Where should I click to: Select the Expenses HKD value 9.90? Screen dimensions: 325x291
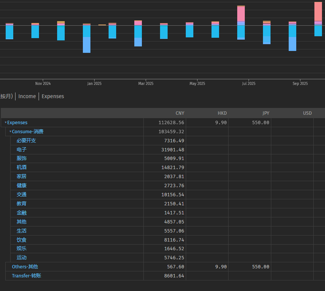[221, 123]
